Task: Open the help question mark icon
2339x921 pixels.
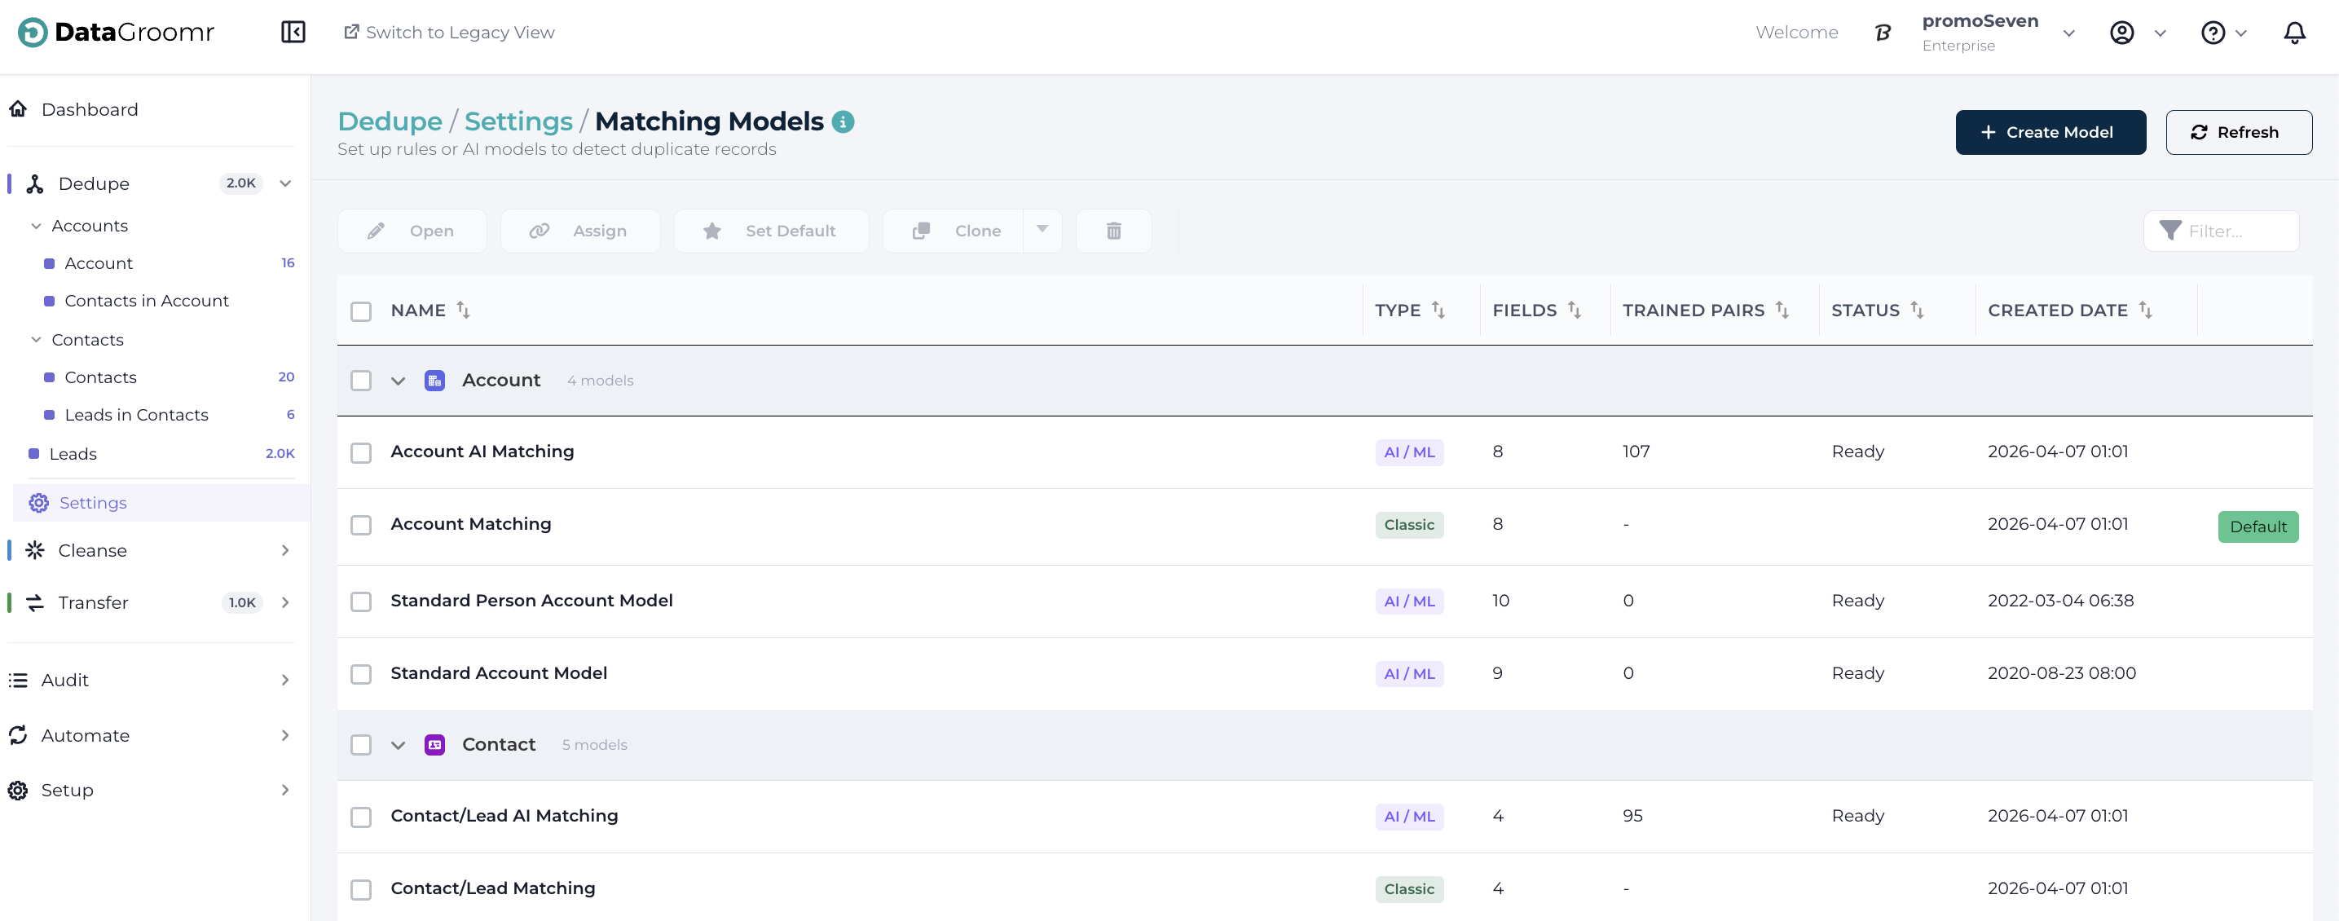Action: (x=2213, y=33)
